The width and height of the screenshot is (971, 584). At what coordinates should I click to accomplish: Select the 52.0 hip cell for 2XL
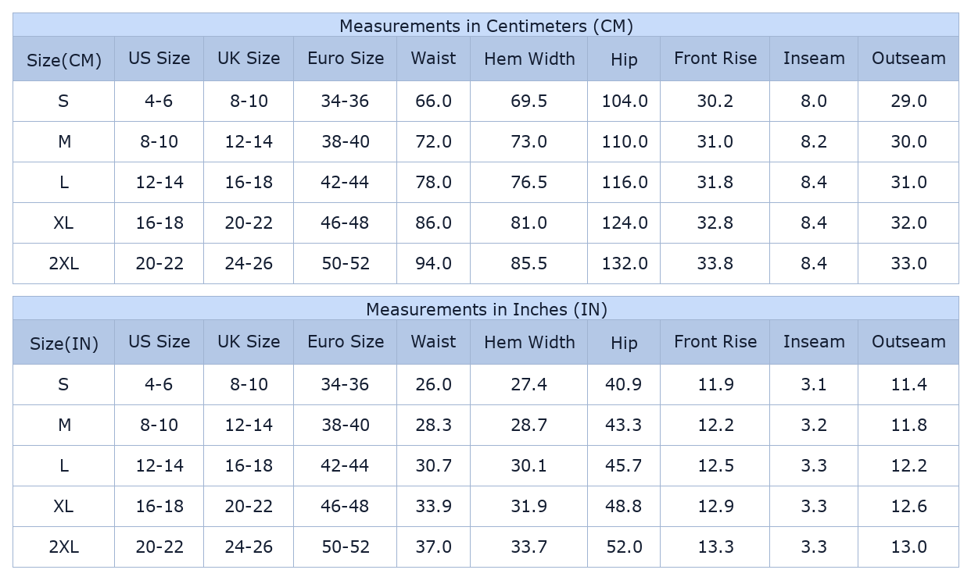click(623, 547)
